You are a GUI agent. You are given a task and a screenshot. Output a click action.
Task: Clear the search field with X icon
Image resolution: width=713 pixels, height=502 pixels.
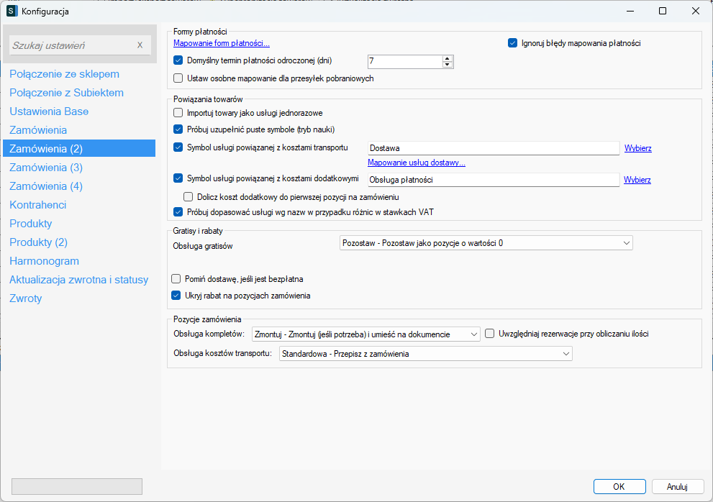point(140,45)
